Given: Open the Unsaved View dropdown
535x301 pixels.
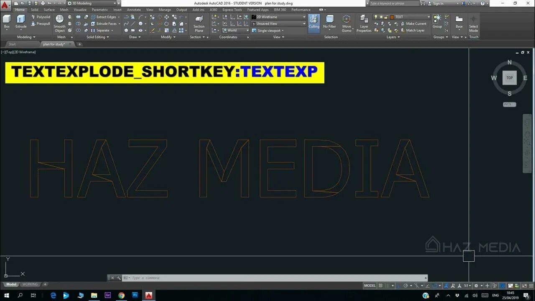Looking at the screenshot, I should [278, 24].
